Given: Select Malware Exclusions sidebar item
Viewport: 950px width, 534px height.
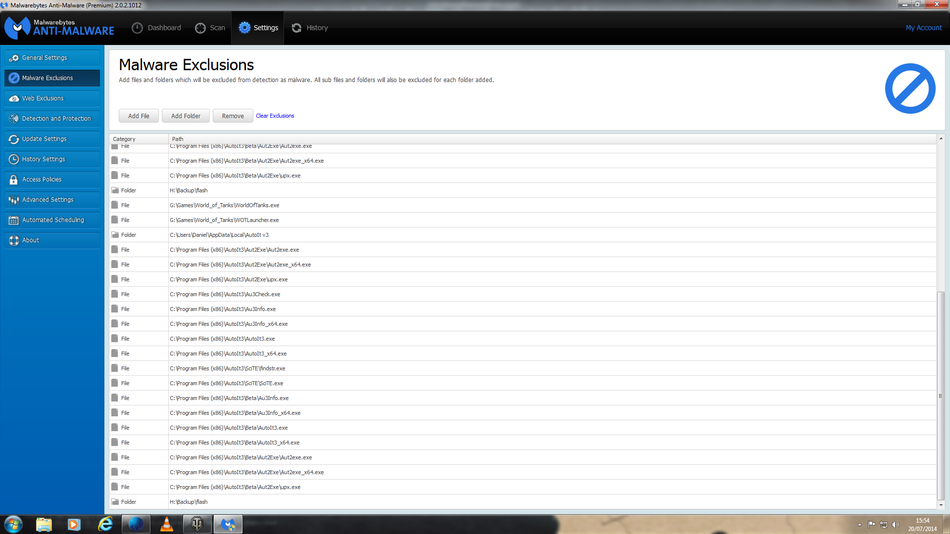Looking at the screenshot, I should 52,78.
